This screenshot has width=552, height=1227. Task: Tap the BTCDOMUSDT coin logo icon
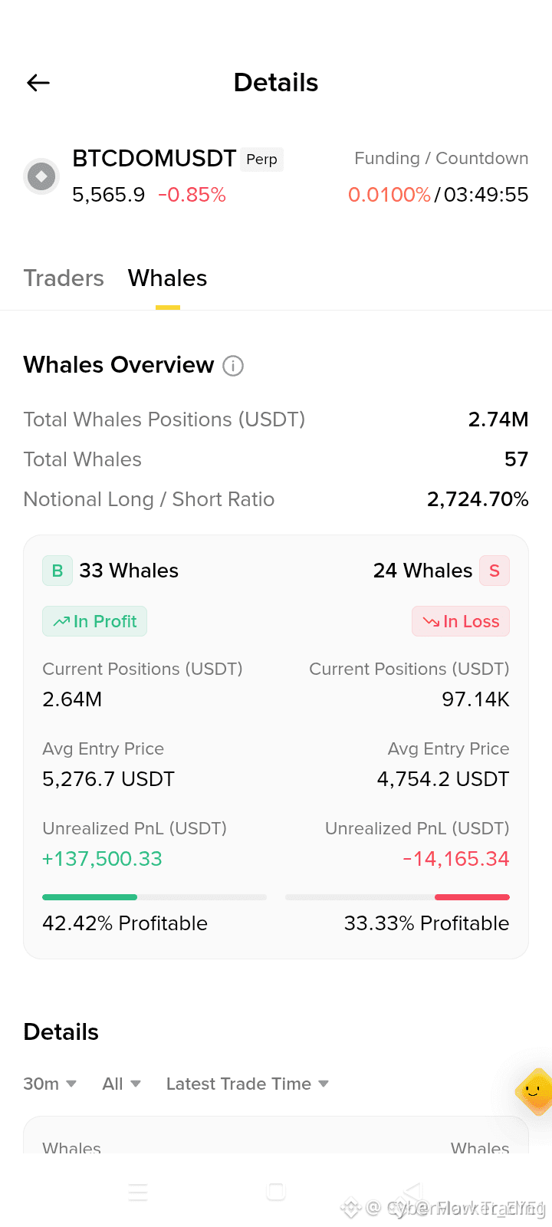(x=41, y=177)
